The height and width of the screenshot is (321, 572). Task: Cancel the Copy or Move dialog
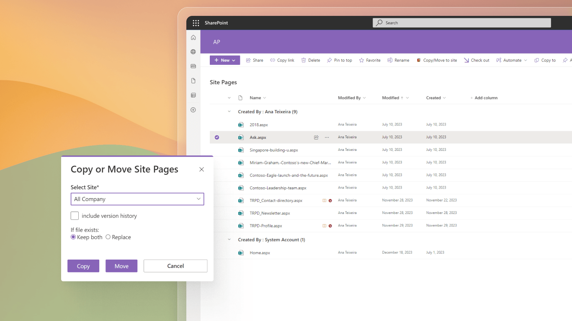click(175, 266)
